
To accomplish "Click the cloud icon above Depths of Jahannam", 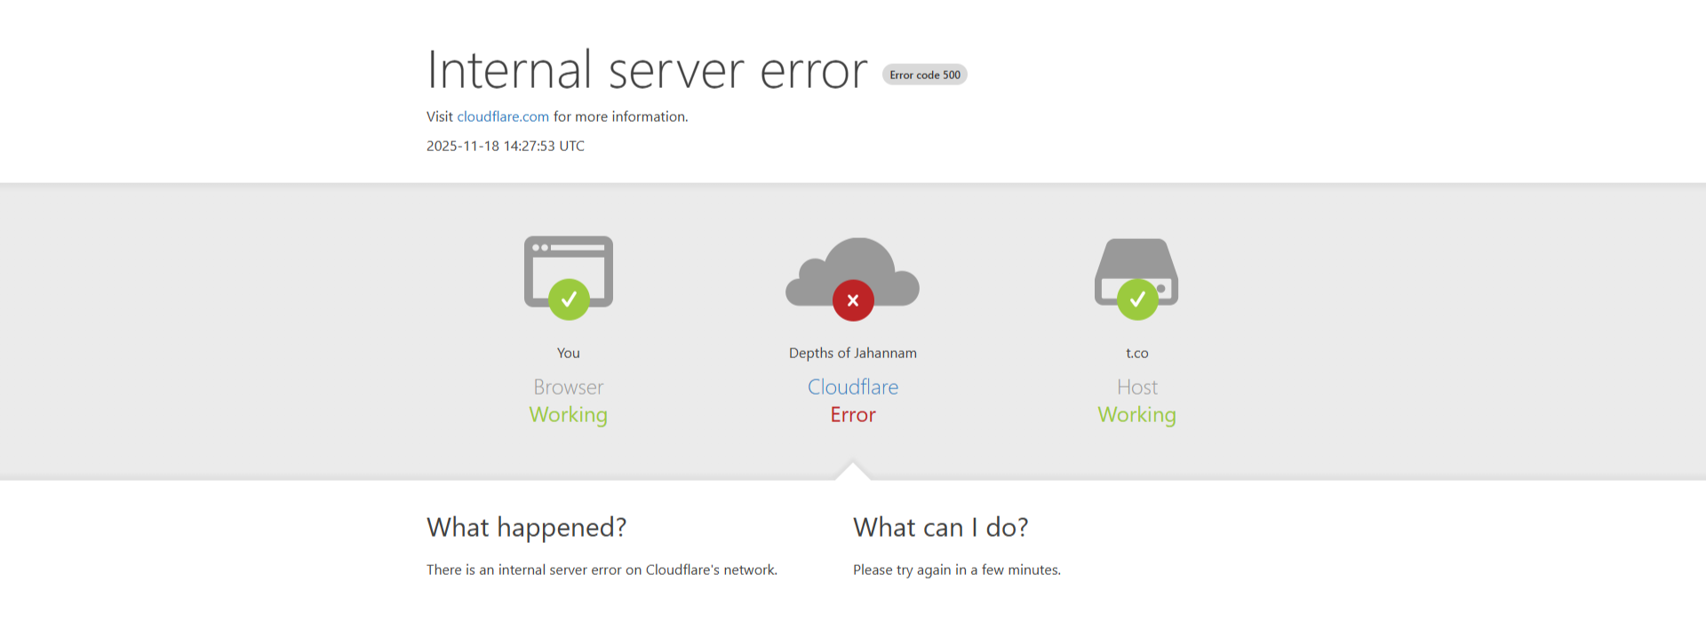I will tap(853, 272).
